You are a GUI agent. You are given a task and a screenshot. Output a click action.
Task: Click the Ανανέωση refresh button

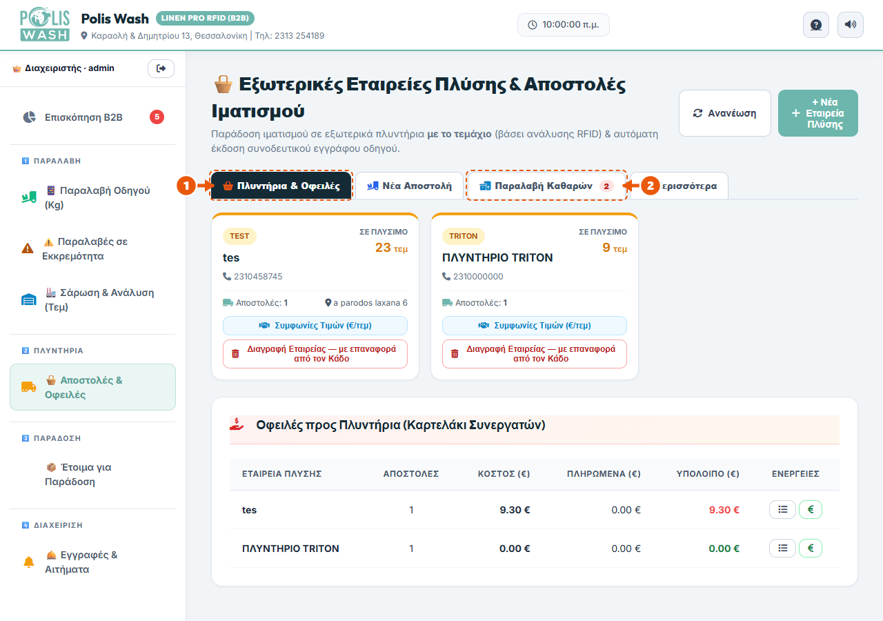pyautogui.click(x=725, y=113)
